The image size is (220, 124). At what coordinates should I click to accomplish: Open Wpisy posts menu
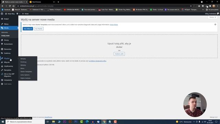click(x=6, y=24)
